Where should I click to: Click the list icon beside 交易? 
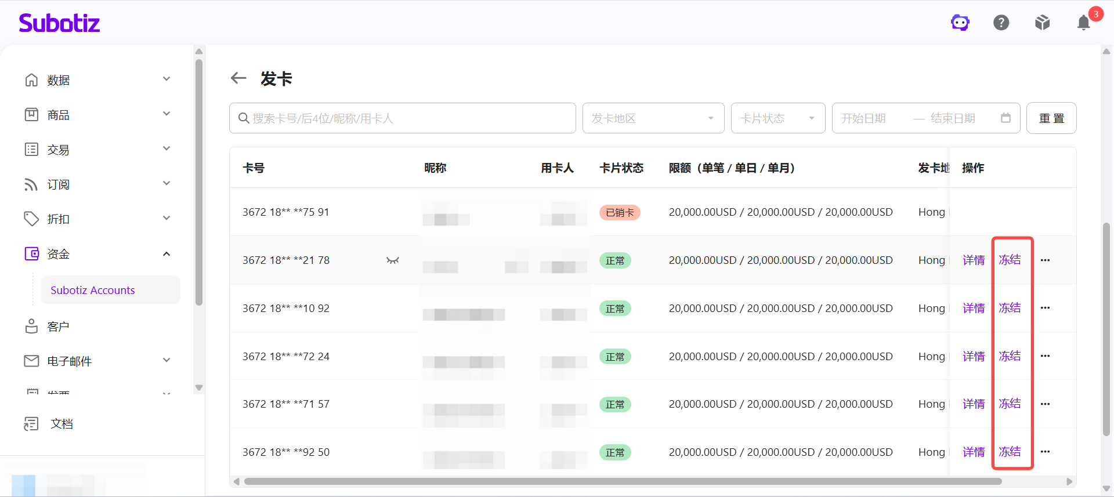[x=31, y=149]
